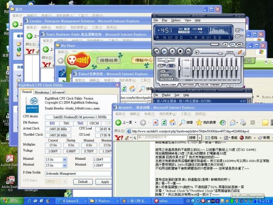
Task: Click Mail icon in Mobile01 IE toolbar
Action: tap(232, 123)
